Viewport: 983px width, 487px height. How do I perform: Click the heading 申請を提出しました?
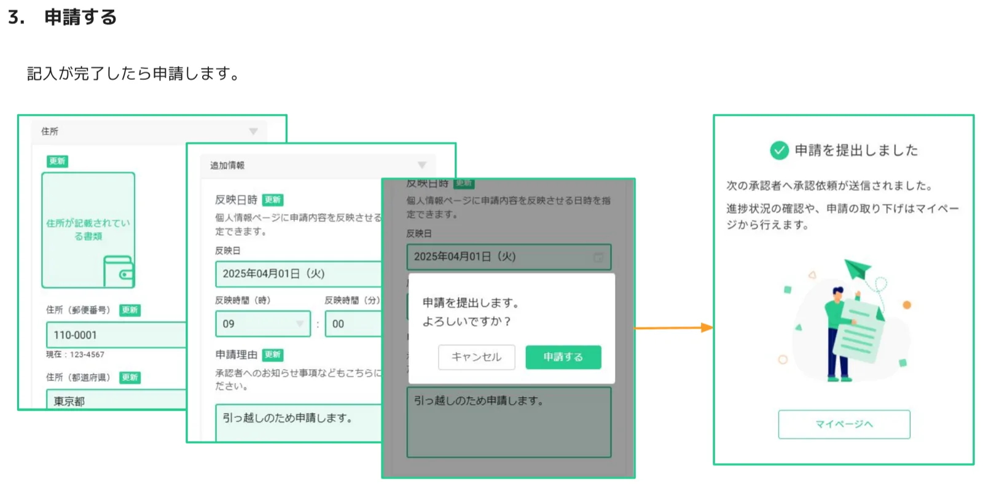[856, 150]
